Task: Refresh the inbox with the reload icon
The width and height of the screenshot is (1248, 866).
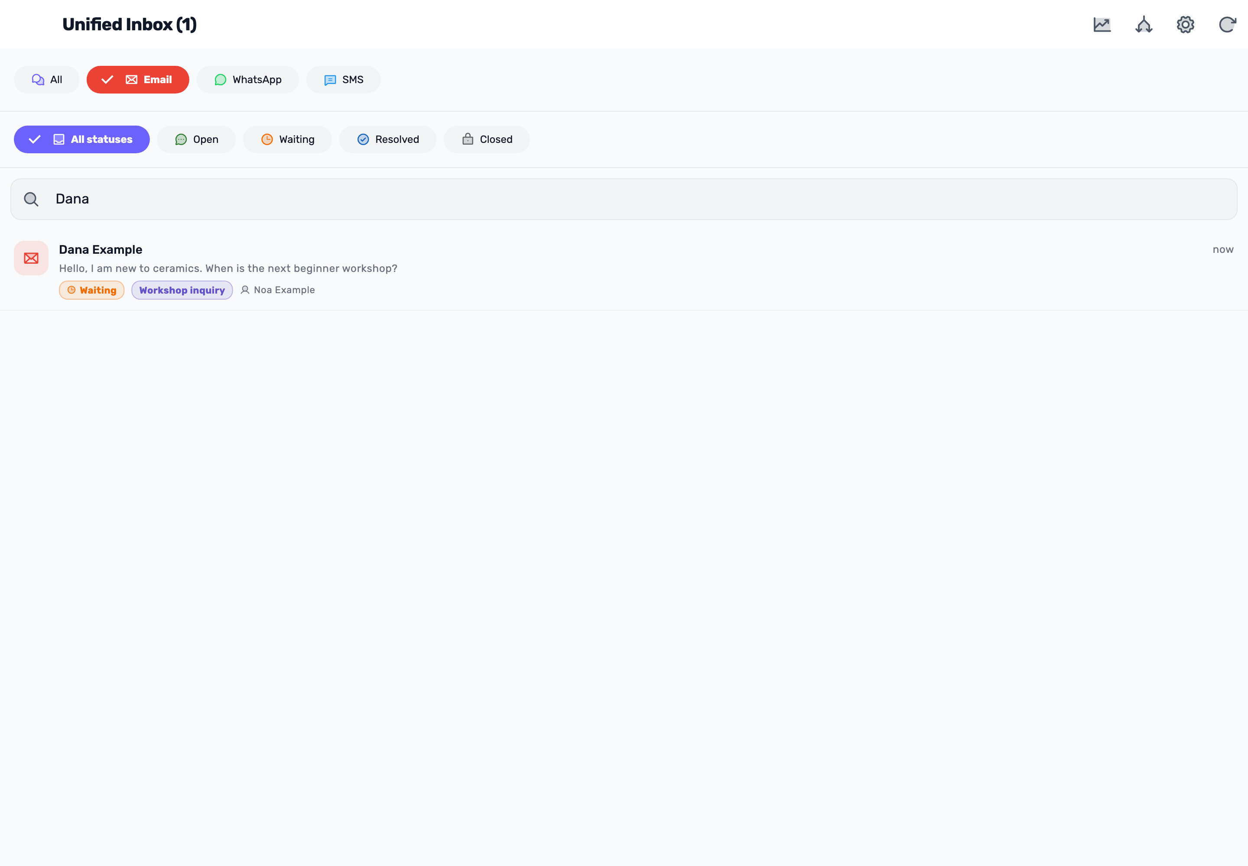Action: [1227, 24]
